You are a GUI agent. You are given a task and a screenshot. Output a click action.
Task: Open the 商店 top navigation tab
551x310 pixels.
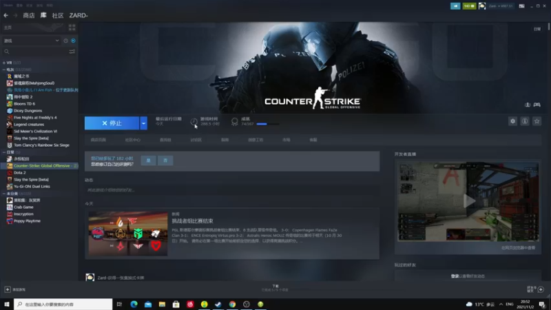[x=29, y=15]
